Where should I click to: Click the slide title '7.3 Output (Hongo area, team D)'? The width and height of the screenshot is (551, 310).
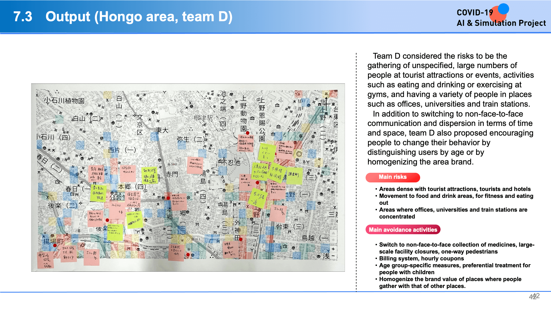pos(123,17)
